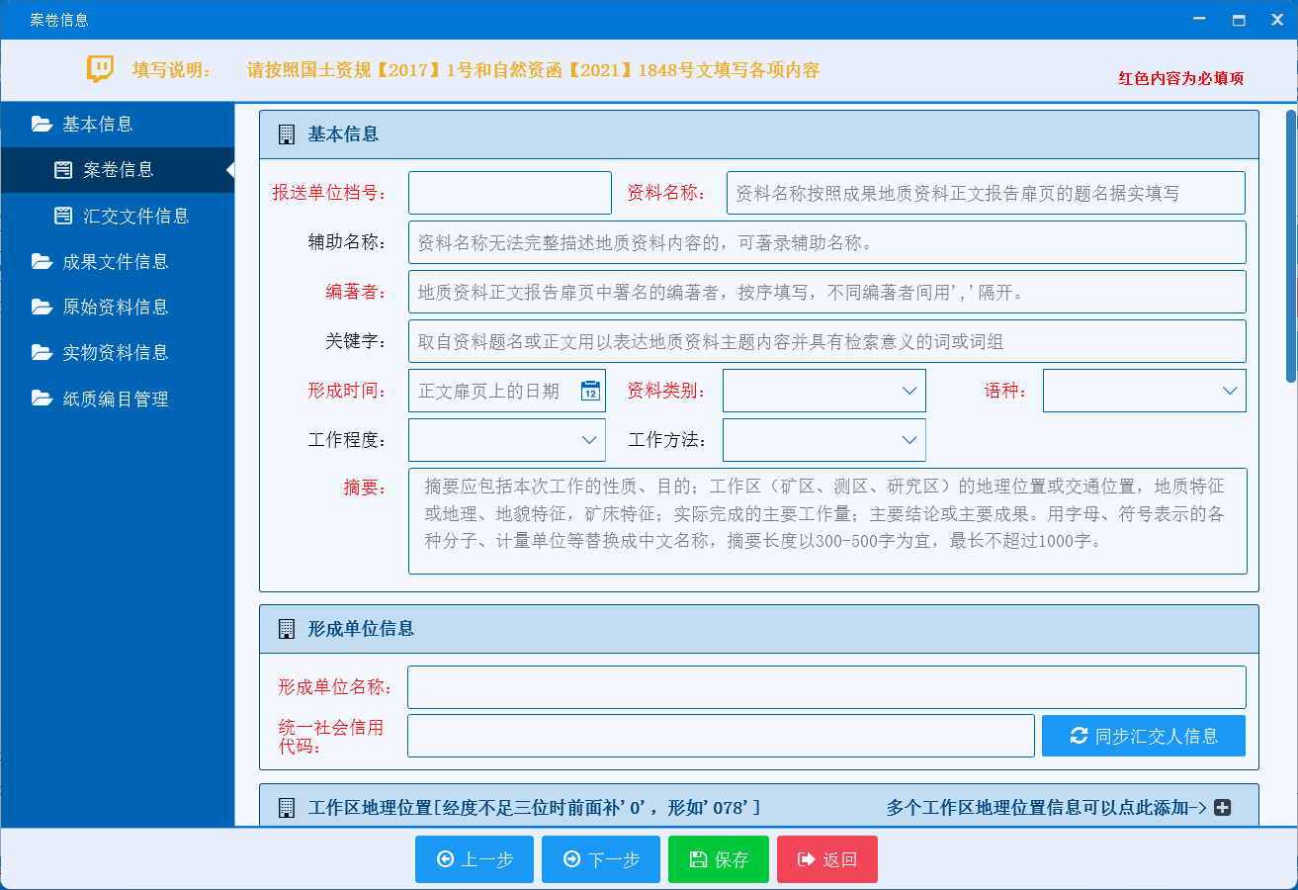1298x890 pixels.
Task: Click the 辅助名称 input field
Action: coord(827,242)
